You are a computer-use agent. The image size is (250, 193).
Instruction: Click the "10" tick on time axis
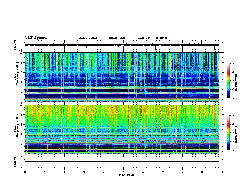[x=222, y=172]
